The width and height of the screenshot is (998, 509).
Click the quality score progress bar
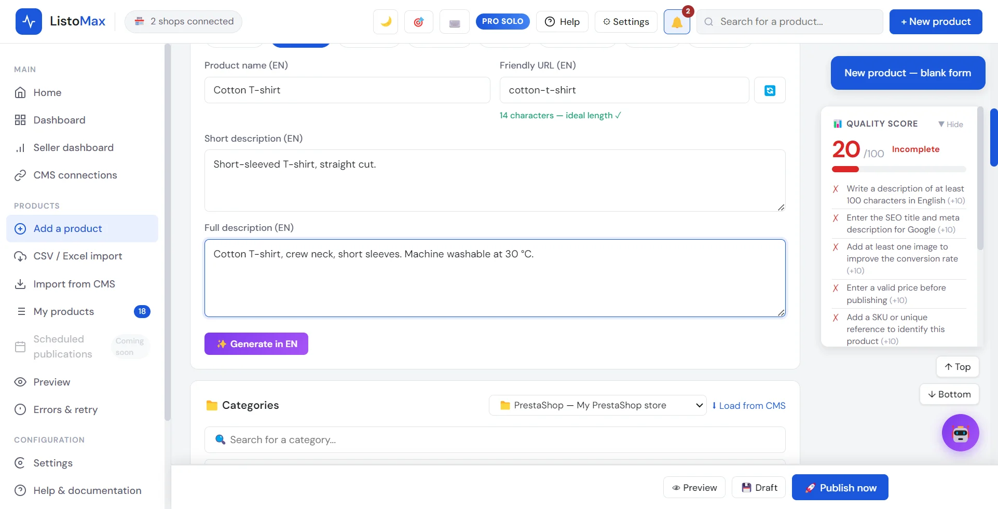coord(899,169)
